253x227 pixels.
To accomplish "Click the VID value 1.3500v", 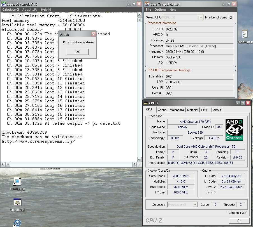I will pyautogui.click(x=199, y=63).
